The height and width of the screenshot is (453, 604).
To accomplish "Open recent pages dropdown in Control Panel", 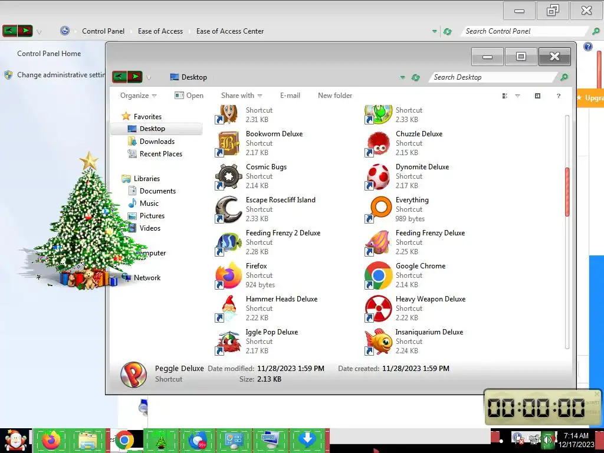I will 39,32.
